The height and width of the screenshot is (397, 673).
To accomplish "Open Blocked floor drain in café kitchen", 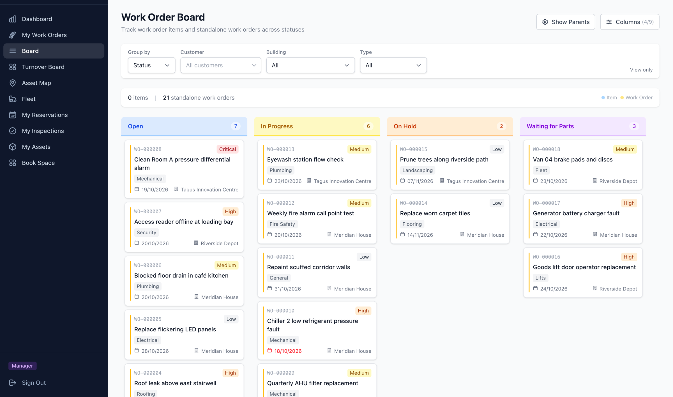I will (184, 281).
